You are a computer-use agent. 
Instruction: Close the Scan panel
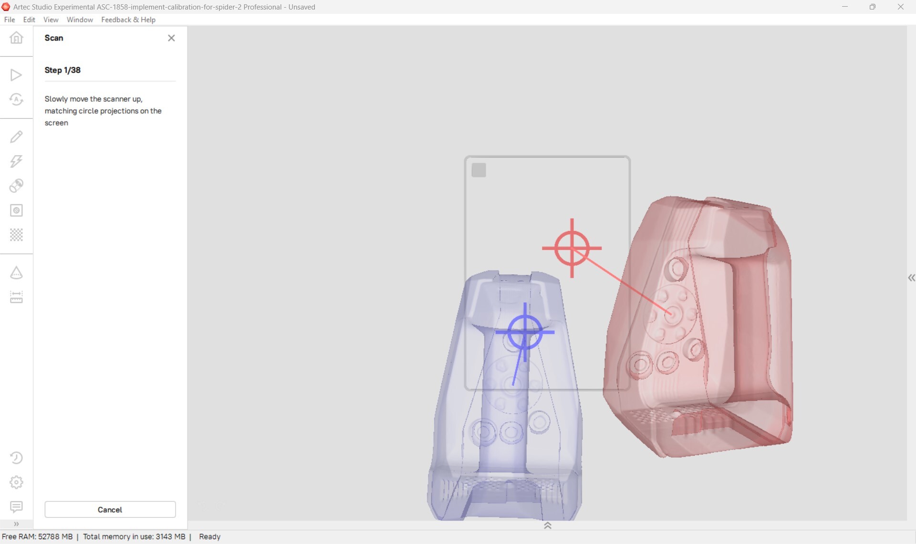pyautogui.click(x=171, y=38)
